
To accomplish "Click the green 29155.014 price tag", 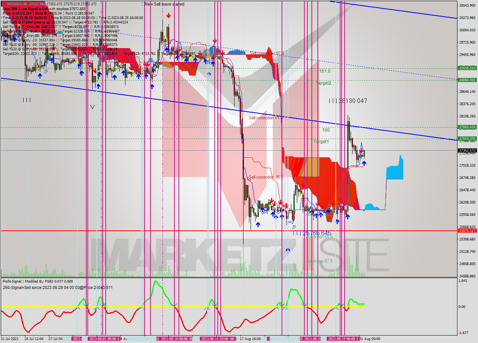I will point(467,68).
